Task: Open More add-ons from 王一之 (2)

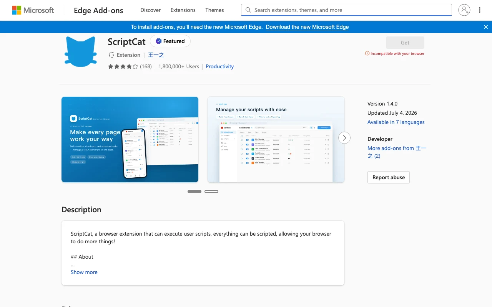Action: 397,152
